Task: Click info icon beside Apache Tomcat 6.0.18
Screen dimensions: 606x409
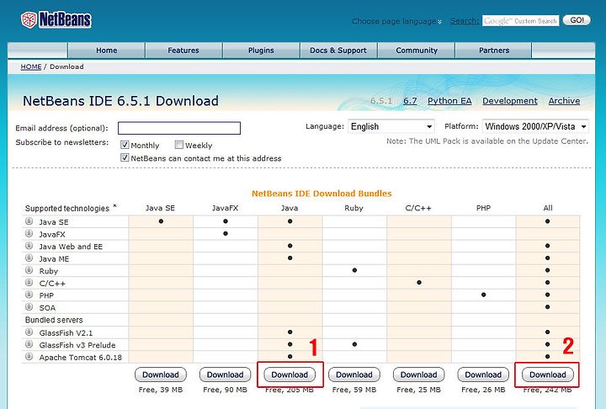Action: pyautogui.click(x=29, y=357)
